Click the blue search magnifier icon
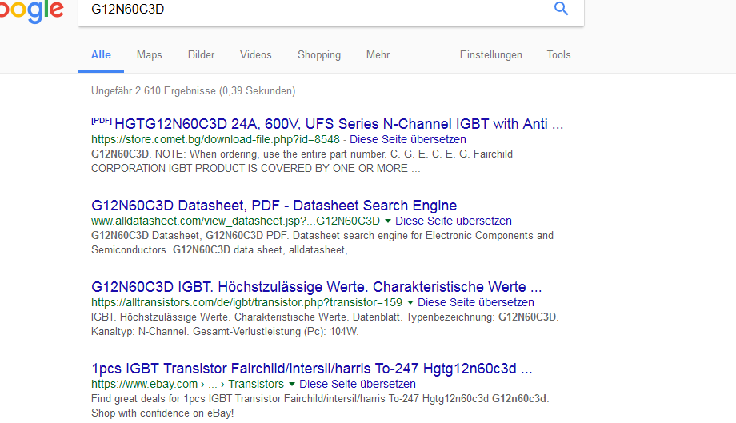 pyautogui.click(x=561, y=9)
